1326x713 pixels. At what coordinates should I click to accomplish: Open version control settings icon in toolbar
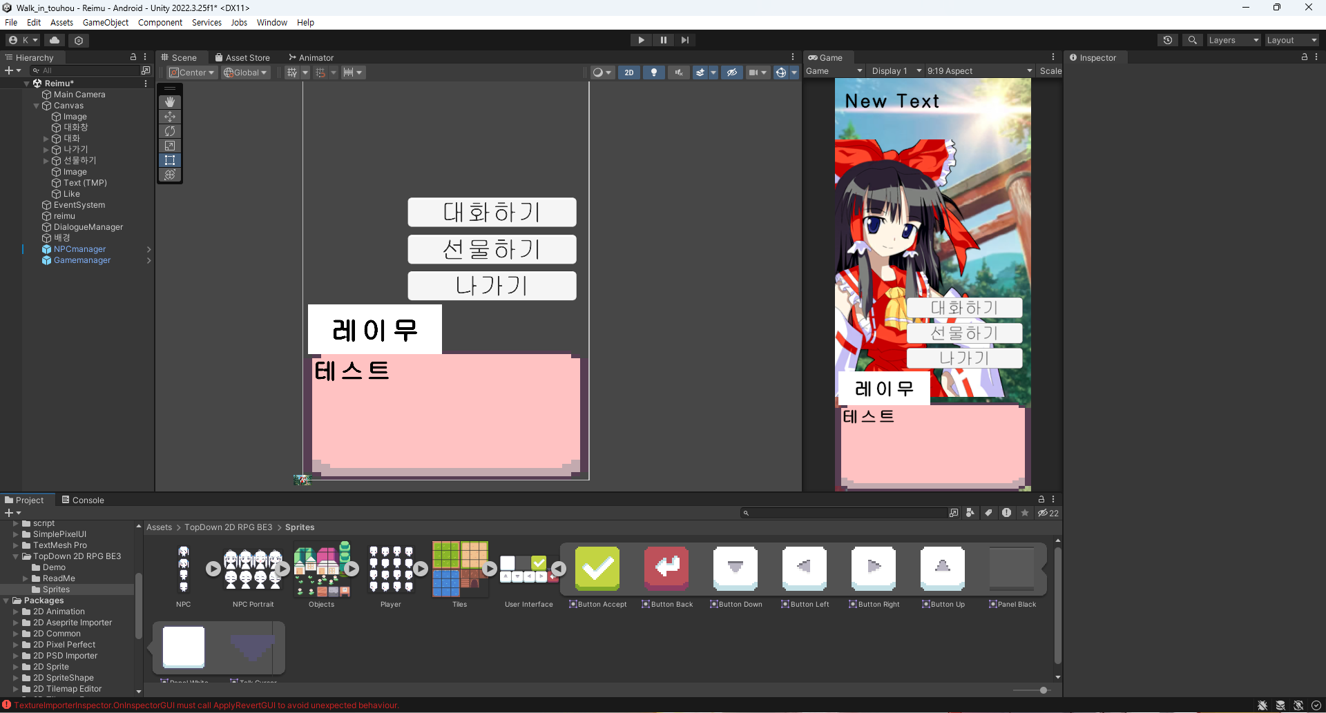click(79, 40)
